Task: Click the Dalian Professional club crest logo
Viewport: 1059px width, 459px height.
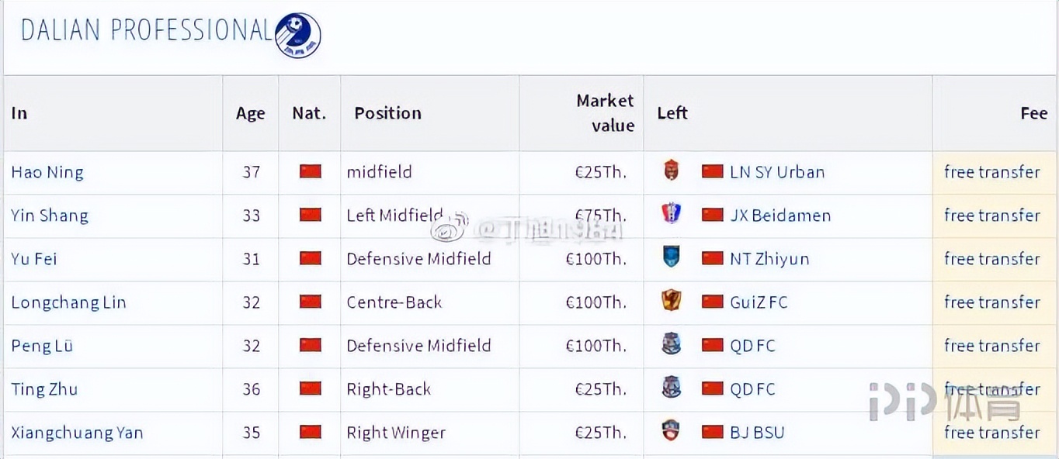Action: pos(297,35)
